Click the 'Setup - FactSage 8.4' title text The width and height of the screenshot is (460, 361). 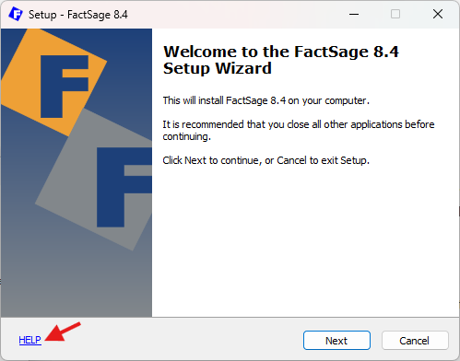[78, 15]
